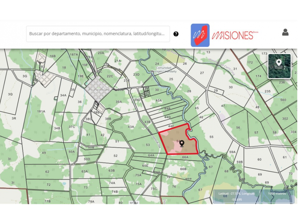
Task: Select parcel labeled 39A
Action: [x=119, y=102]
